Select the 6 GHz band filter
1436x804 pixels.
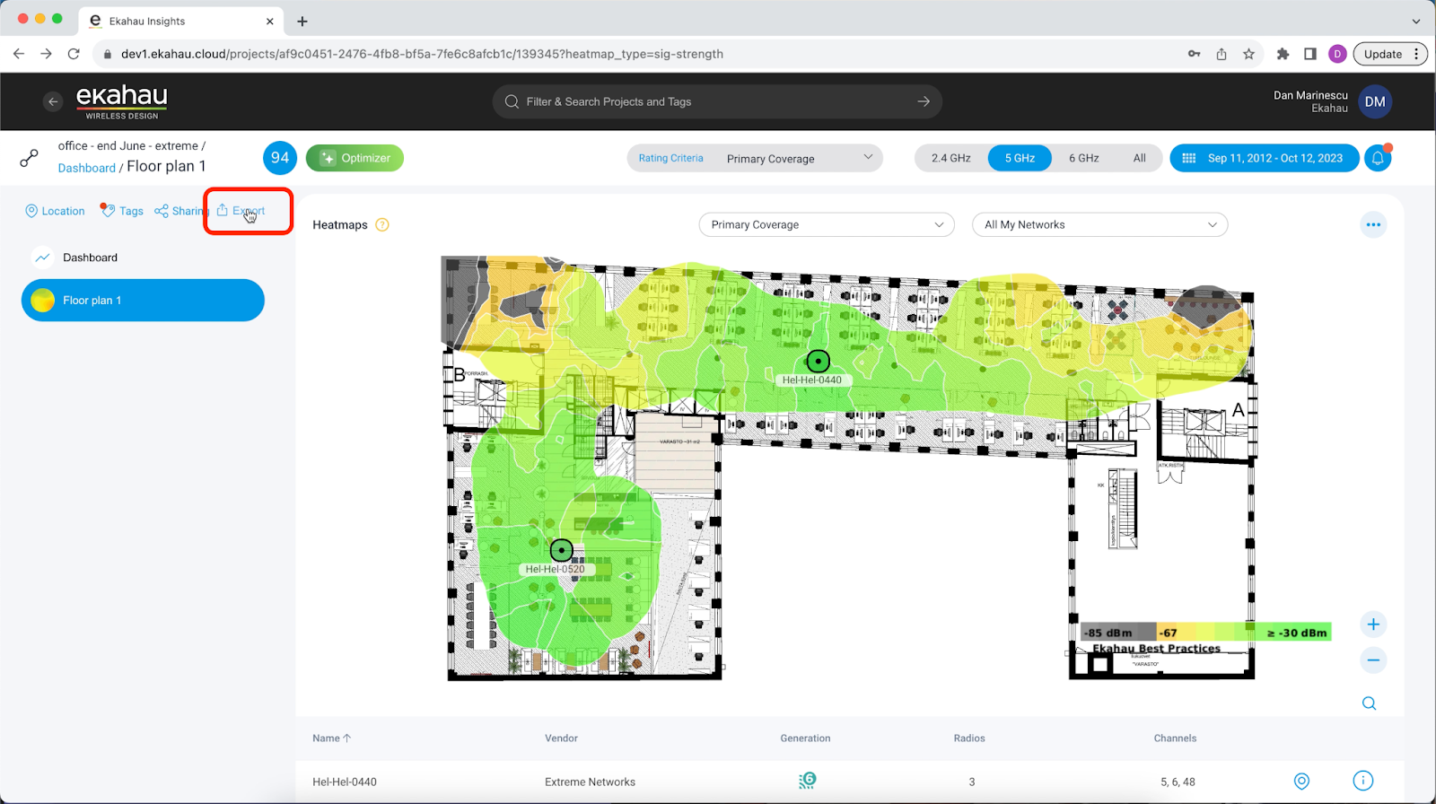[1083, 158]
